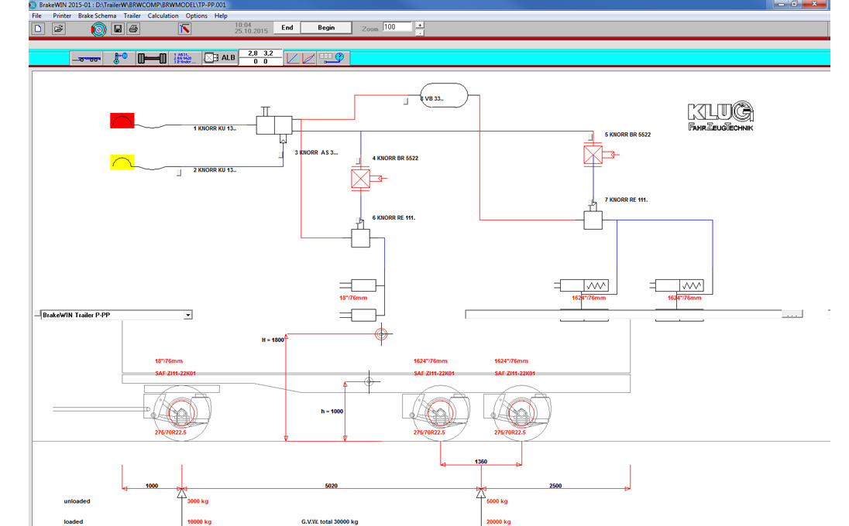Select the 5 KNORR BR 5522 valve symbol

[x=593, y=155]
